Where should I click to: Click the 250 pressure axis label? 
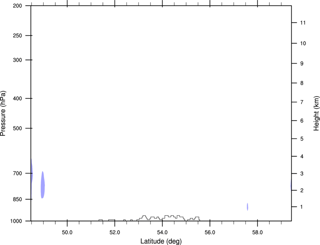coord(17,35)
